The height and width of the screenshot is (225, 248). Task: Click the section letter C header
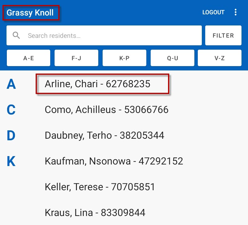tap(11, 110)
